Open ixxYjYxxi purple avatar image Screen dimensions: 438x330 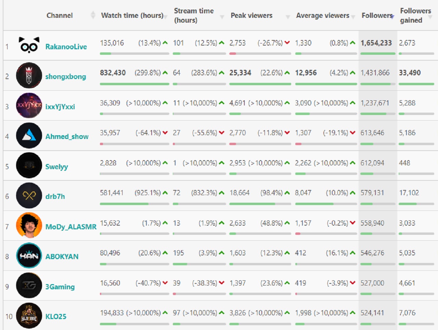(x=29, y=105)
